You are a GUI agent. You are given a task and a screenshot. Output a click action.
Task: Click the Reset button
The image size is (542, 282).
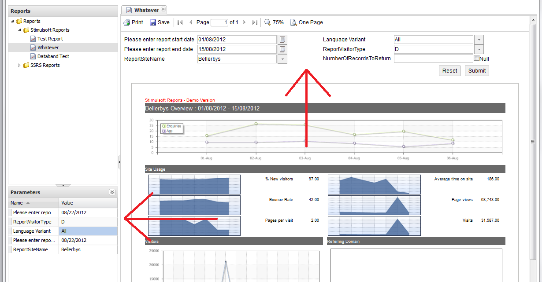click(449, 70)
